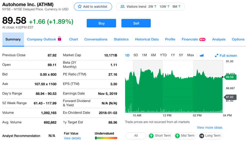
Task: Click the Analyst Recommendation N/A value
Action: [52, 136]
